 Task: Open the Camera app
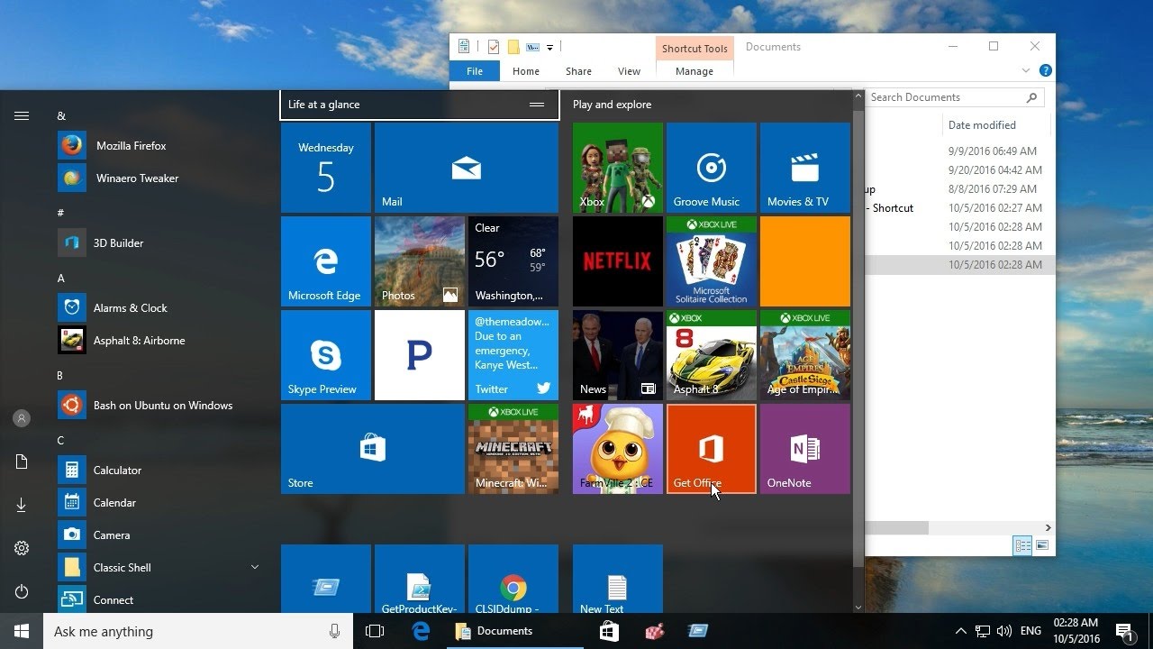click(162, 535)
